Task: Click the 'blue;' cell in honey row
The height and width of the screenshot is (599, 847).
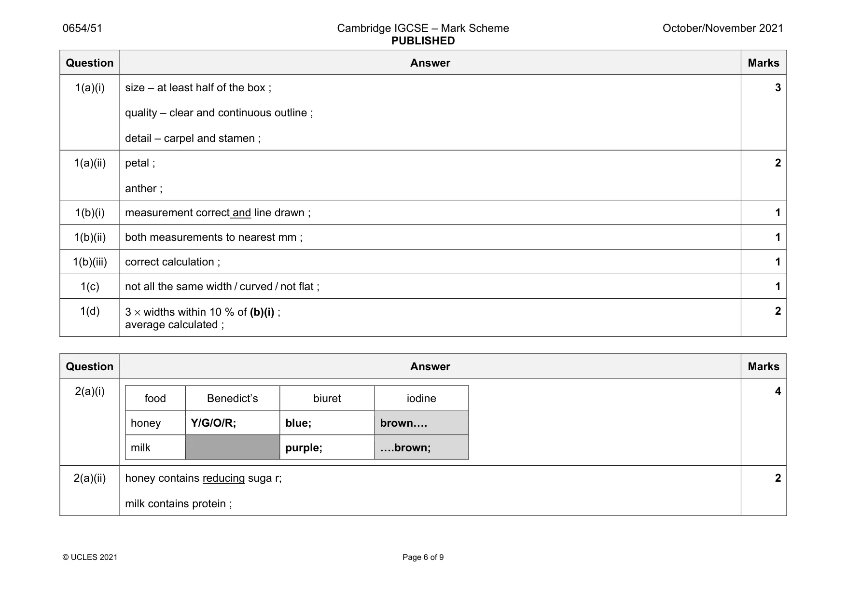Action: pyautogui.click(x=327, y=423)
